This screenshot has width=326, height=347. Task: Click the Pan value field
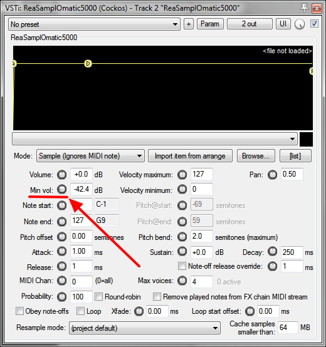[x=292, y=174]
